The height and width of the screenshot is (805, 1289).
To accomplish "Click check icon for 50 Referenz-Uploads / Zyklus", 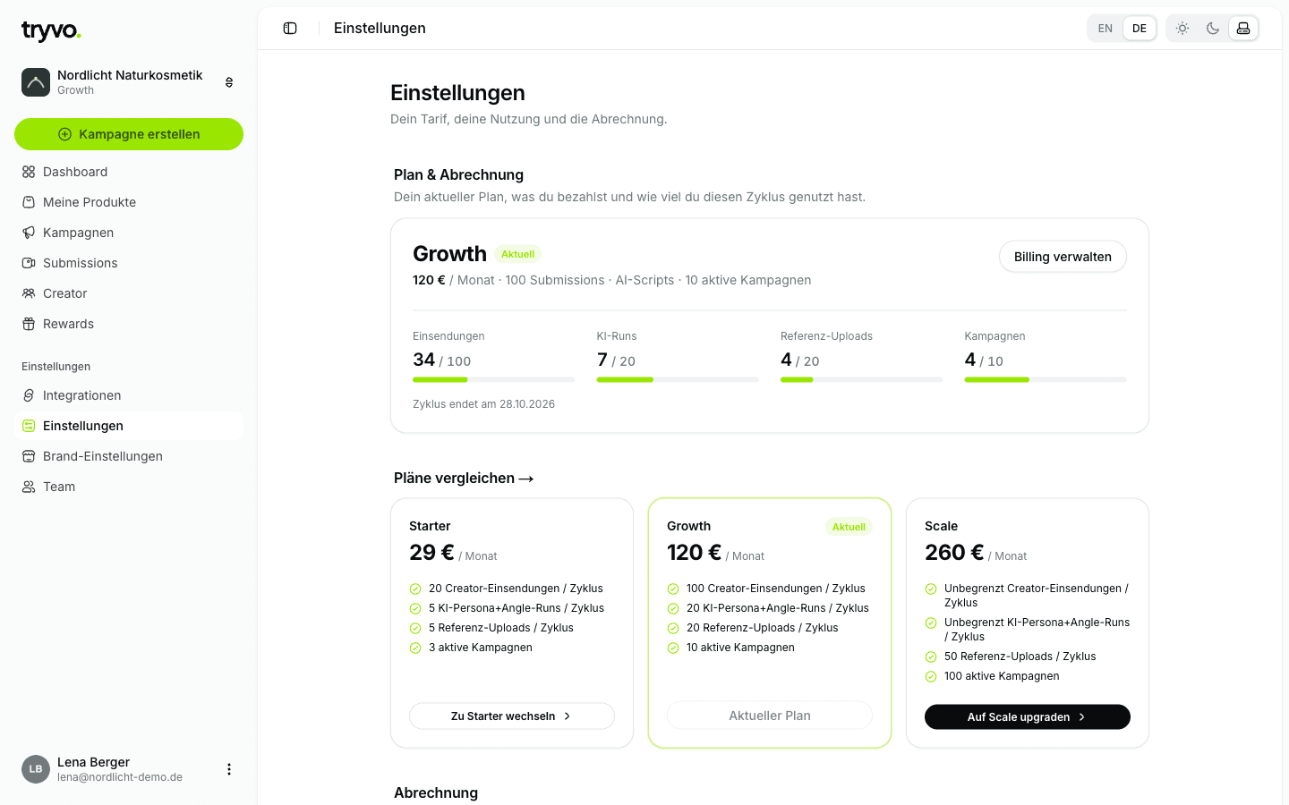I will click(x=931, y=657).
